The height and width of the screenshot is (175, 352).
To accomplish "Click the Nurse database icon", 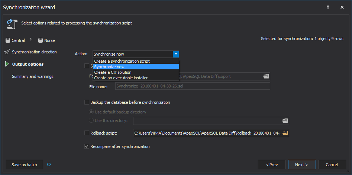I will click(41, 40).
